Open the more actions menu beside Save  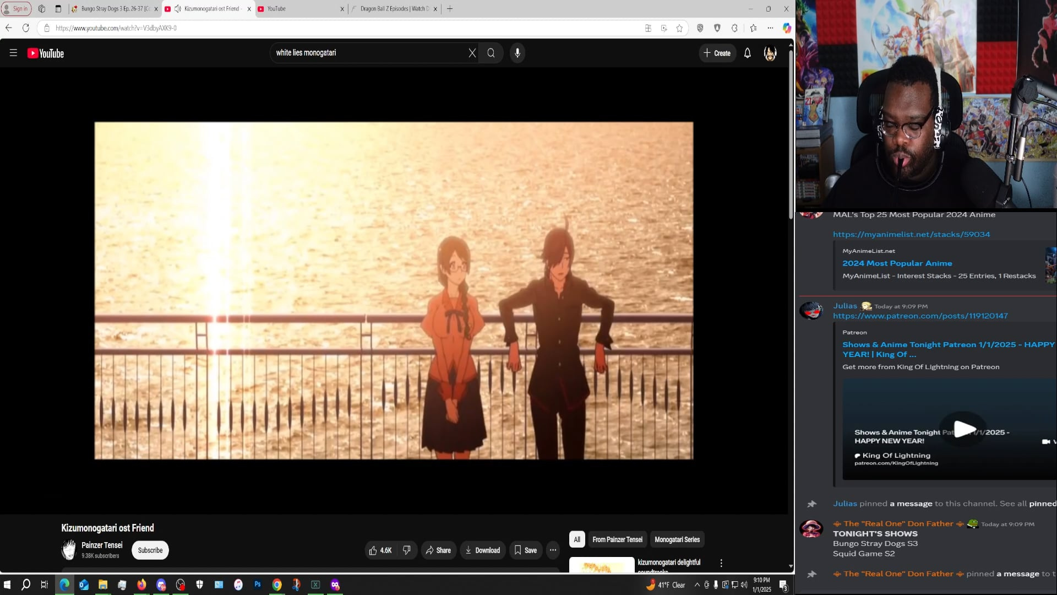pyautogui.click(x=553, y=550)
